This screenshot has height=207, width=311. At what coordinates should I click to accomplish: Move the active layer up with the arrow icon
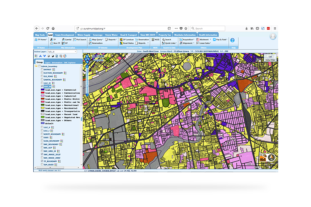point(40,56)
